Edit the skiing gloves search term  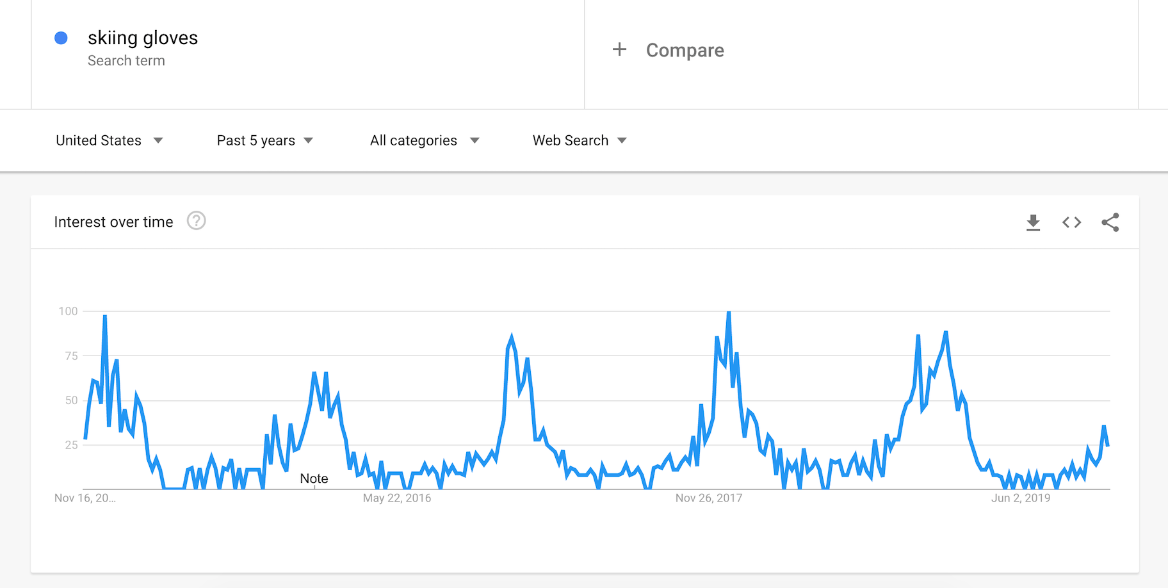(x=143, y=38)
